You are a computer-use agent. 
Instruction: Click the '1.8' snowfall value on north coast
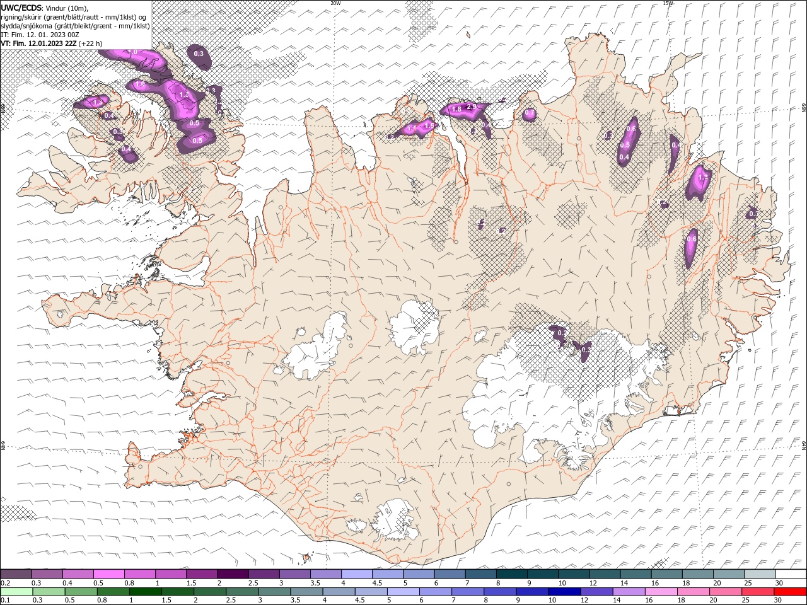[x=457, y=110]
